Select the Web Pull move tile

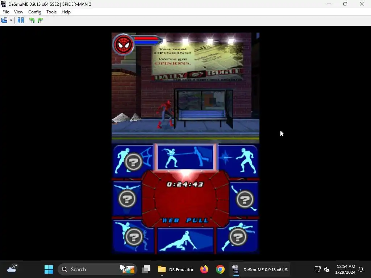point(185,157)
